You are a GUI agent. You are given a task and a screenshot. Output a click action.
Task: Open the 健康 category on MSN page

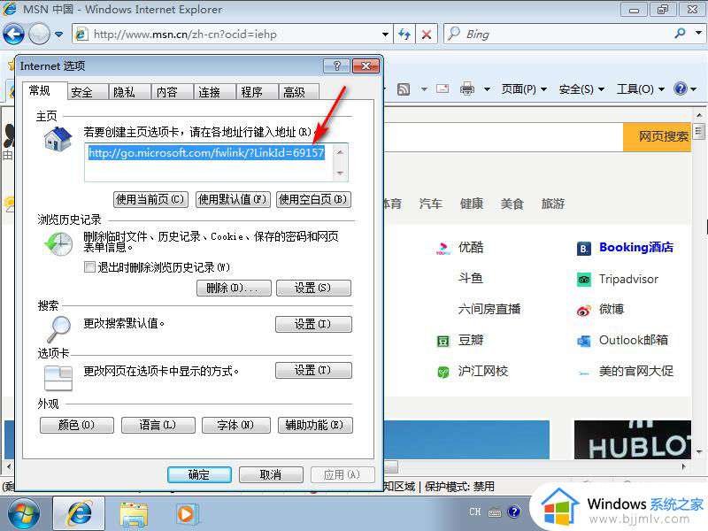472,204
